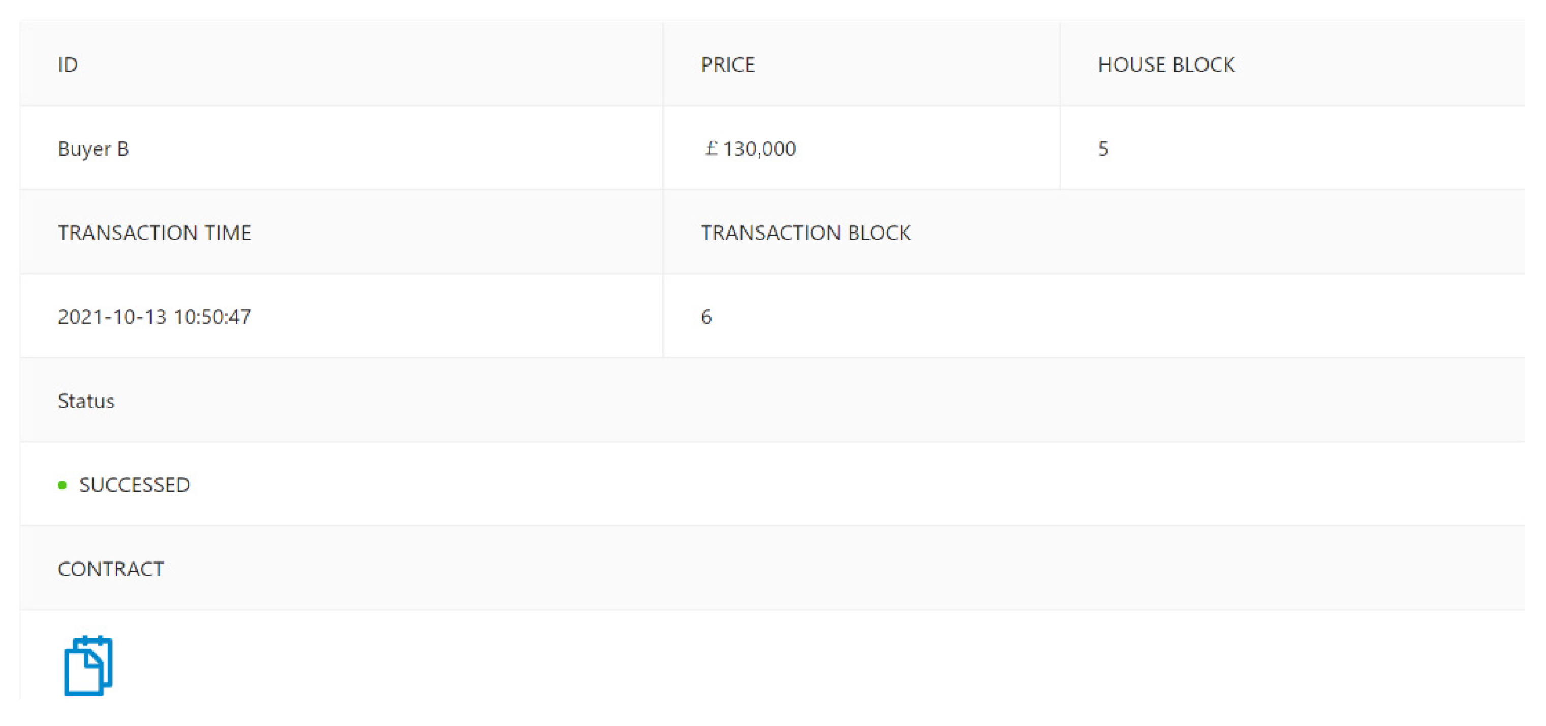1546x726 pixels.
Task: Select the PRICE column header
Action: pyautogui.click(x=727, y=64)
